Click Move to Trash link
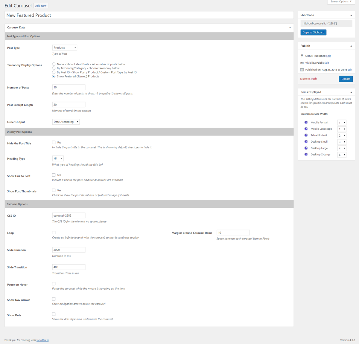The width and height of the screenshot is (359, 344). pyautogui.click(x=308, y=79)
